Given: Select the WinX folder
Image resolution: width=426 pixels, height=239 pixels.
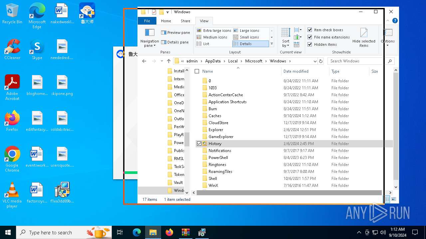Looking at the screenshot, I should (x=213, y=186).
